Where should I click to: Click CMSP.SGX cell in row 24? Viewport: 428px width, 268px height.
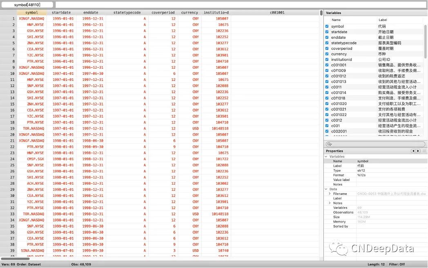pyautogui.click(x=32, y=159)
